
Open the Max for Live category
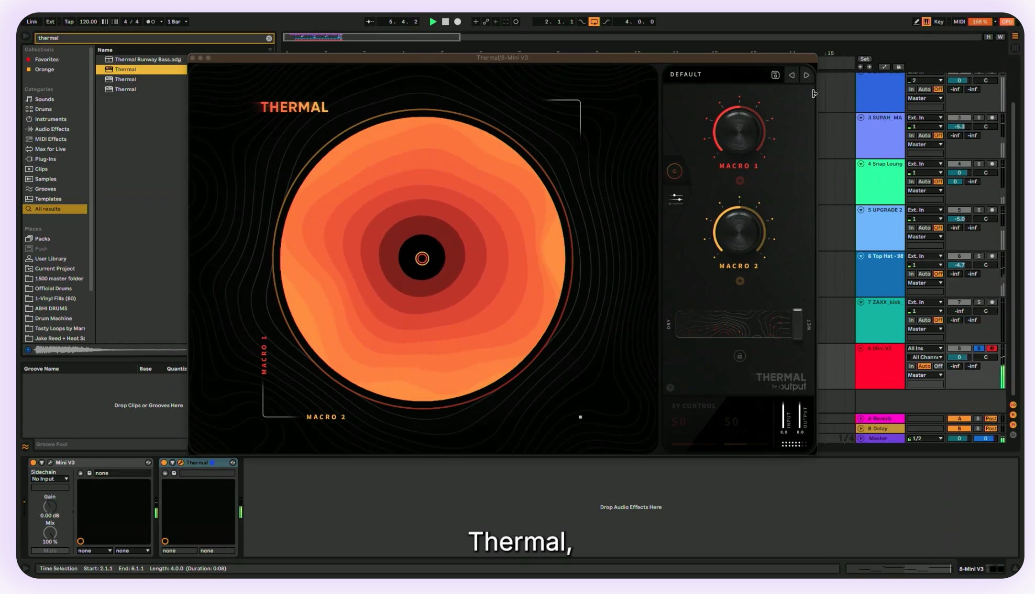click(x=50, y=149)
